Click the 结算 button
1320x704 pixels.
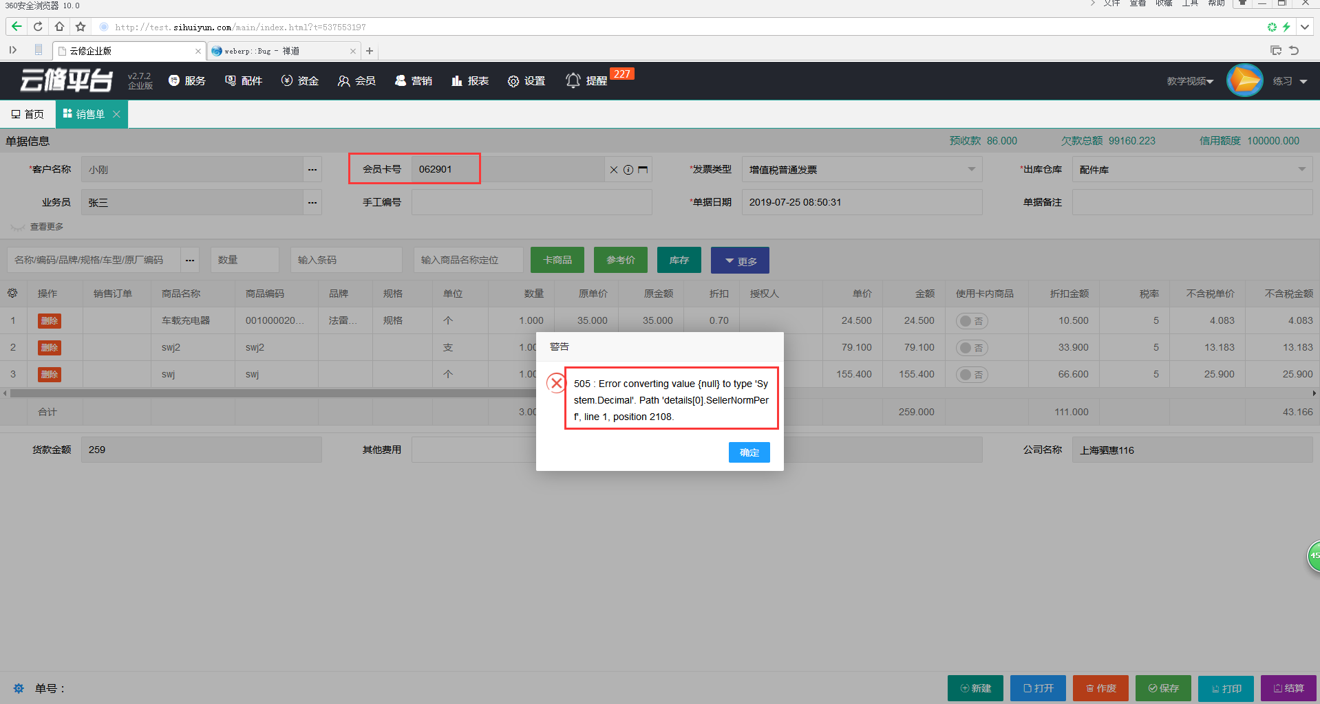(1288, 688)
